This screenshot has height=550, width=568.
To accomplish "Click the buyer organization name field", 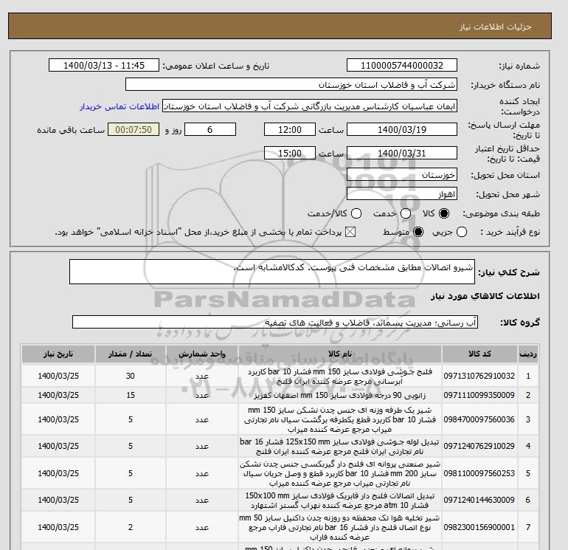I will (x=291, y=84).
